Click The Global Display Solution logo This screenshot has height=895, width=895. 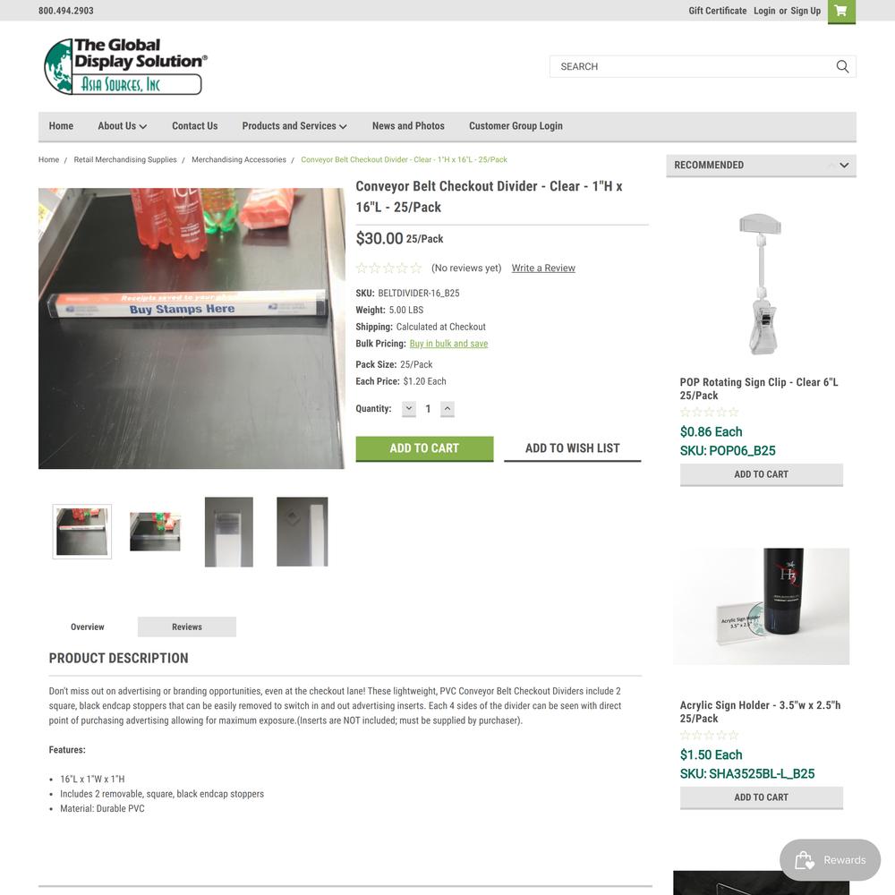[125, 66]
